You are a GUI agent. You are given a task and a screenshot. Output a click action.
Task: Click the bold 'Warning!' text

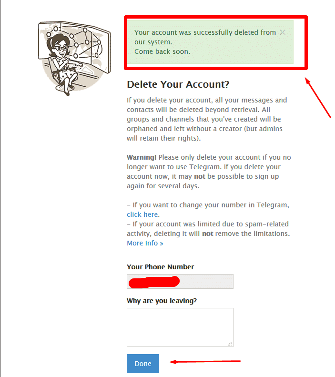(x=142, y=157)
